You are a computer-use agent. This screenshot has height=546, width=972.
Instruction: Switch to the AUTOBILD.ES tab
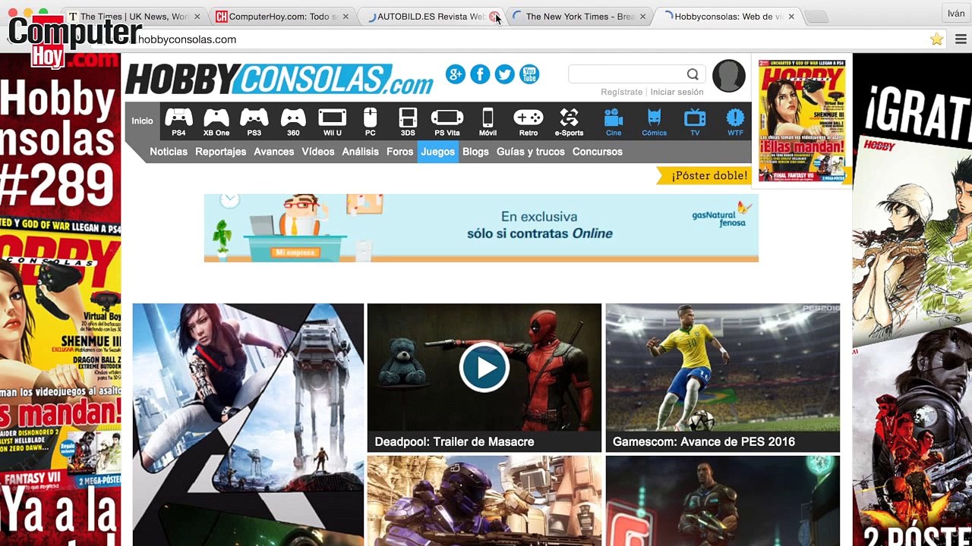(430, 16)
